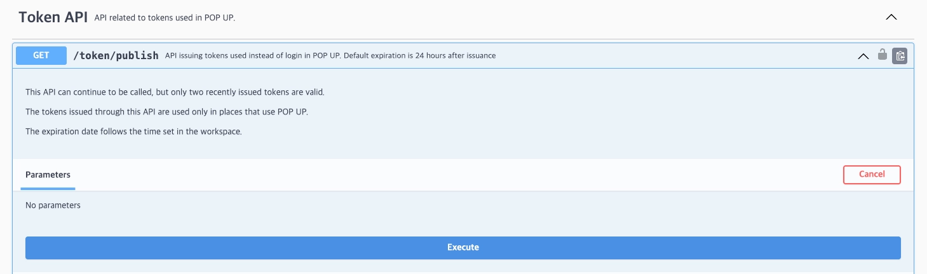
Task: Click the 'No parameters' text
Action: coord(53,205)
